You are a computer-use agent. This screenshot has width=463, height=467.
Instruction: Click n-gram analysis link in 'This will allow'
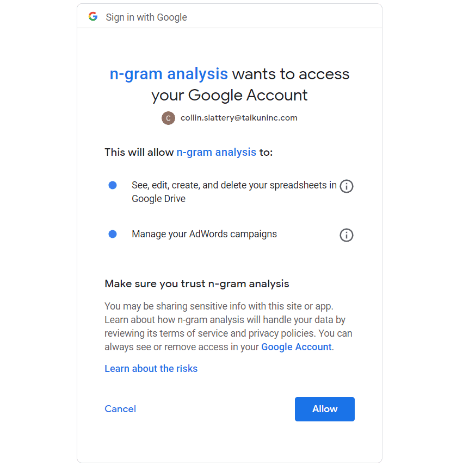tap(216, 152)
